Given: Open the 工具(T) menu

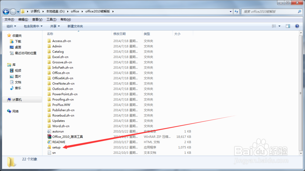Looking at the screenshot, I should coord(51,19).
